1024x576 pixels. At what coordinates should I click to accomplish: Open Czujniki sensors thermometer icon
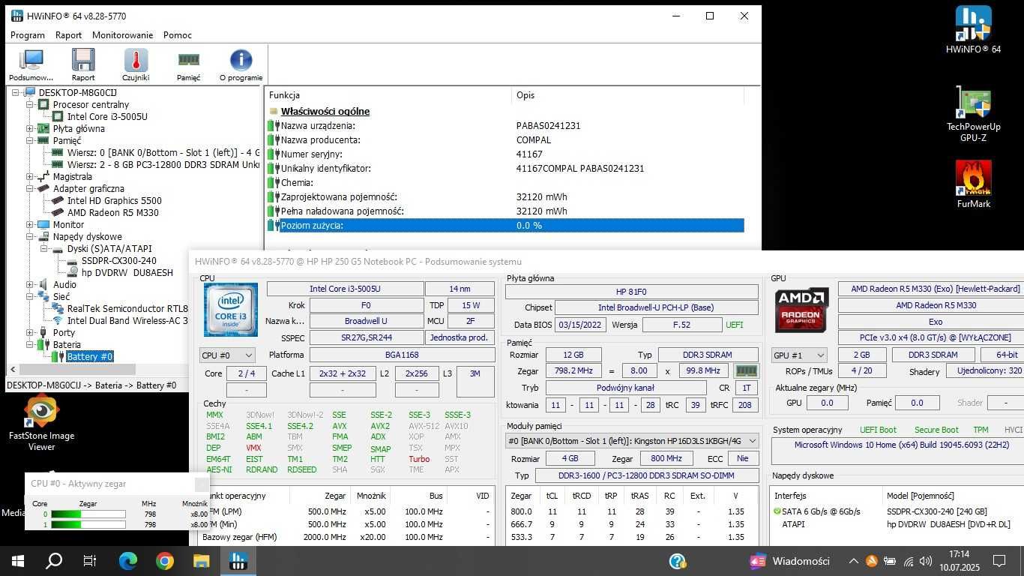tap(136, 60)
